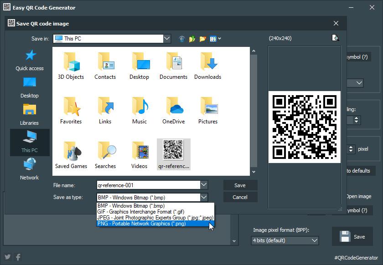Open the Twitter share icon
Viewport: 383px width, 265px height.
pyautogui.click(x=8, y=257)
